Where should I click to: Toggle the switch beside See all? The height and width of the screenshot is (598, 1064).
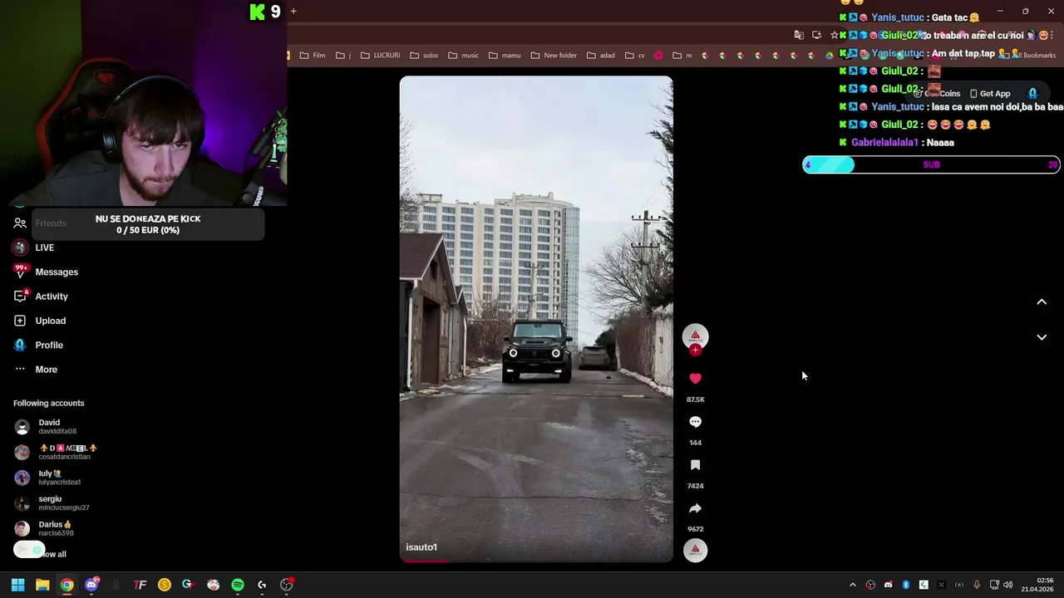pos(29,550)
